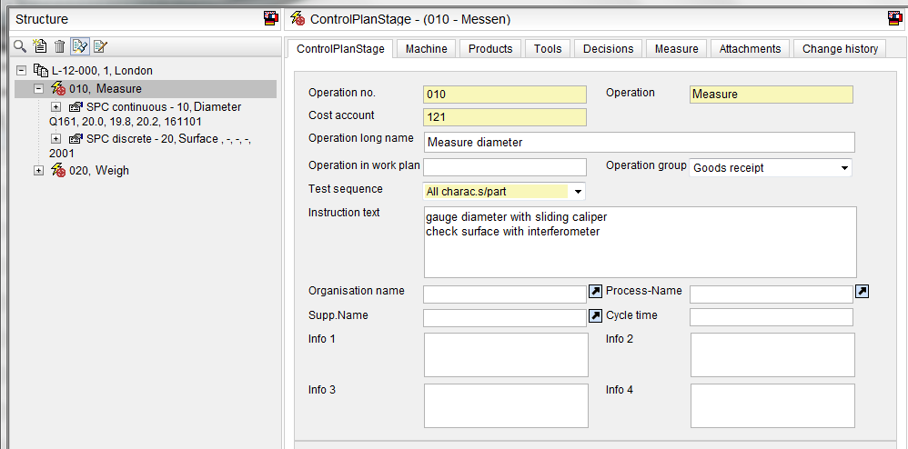Expand the 020, Weigh tree node
This screenshot has height=449, width=908.
[38, 171]
